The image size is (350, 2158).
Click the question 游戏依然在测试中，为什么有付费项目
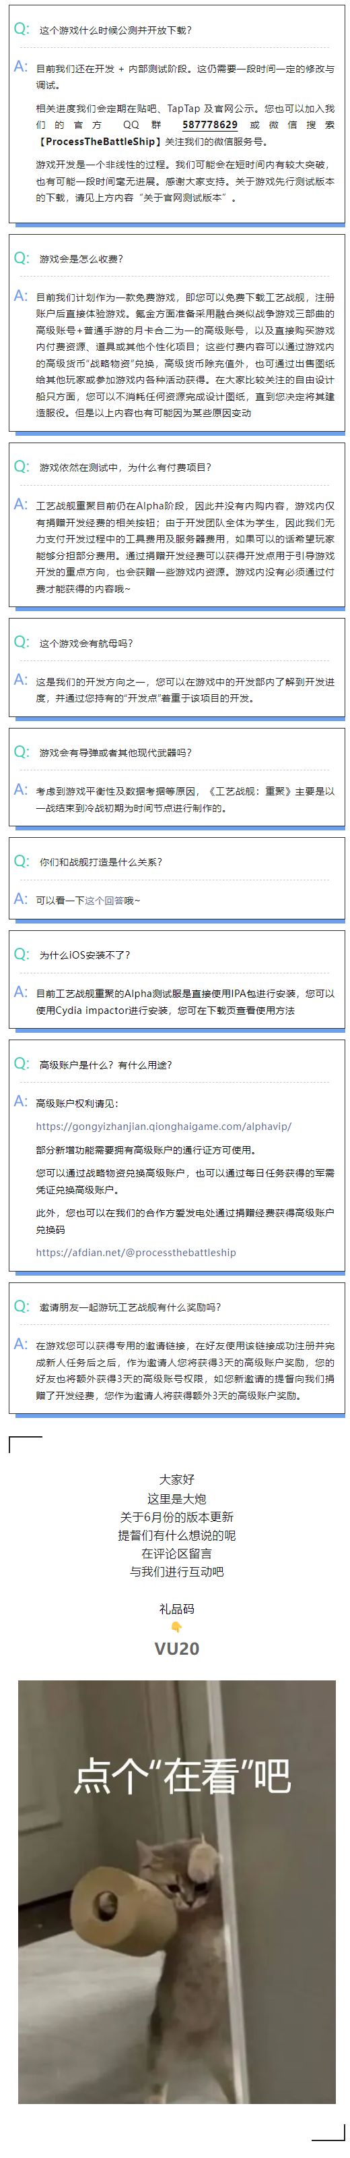tap(125, 467)
